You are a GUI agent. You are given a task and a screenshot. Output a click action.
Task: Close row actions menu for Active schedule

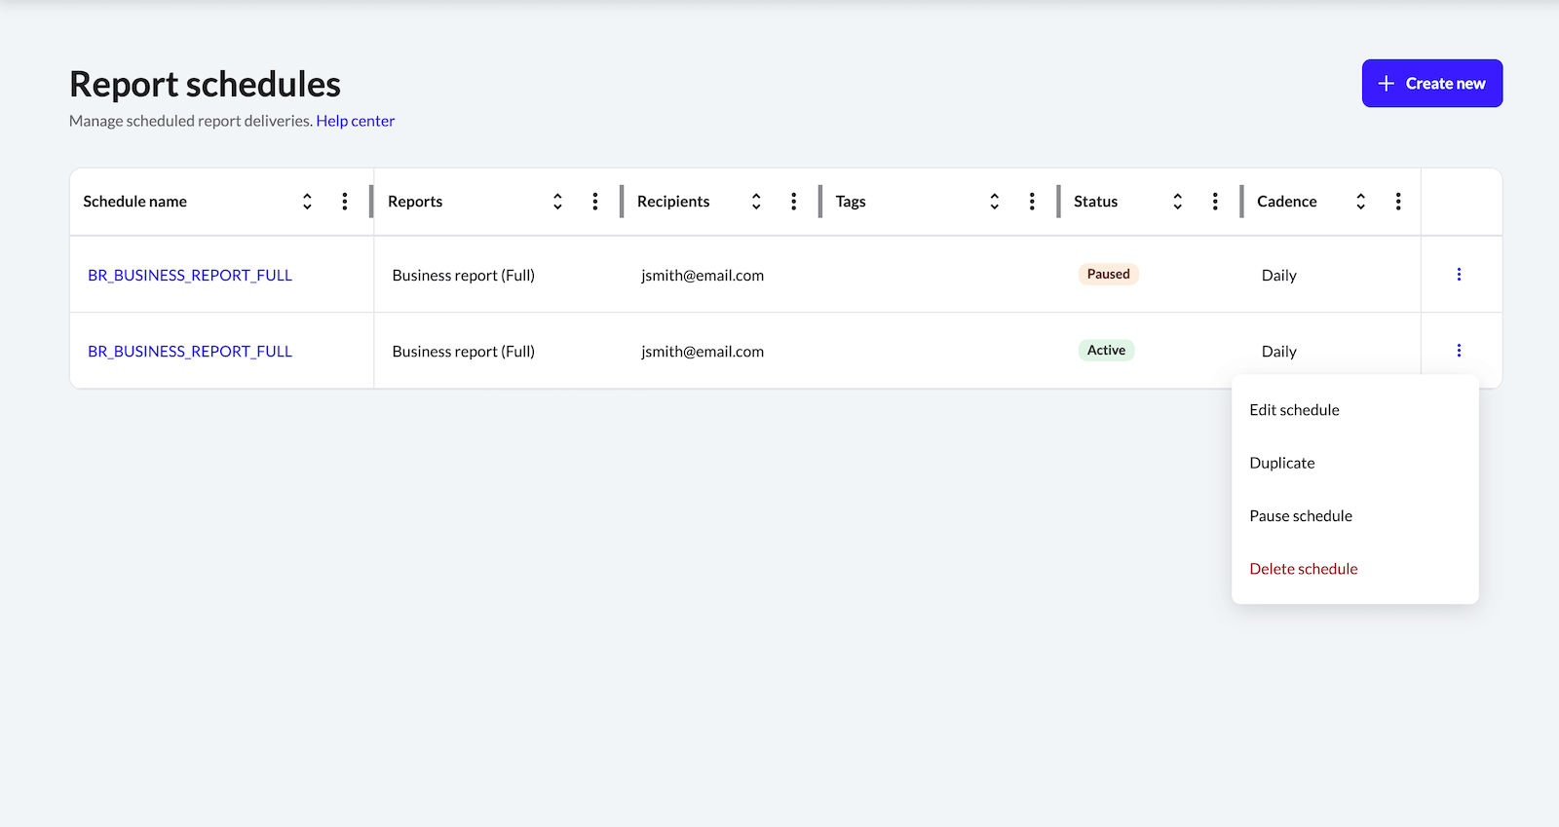[1459, 351]
